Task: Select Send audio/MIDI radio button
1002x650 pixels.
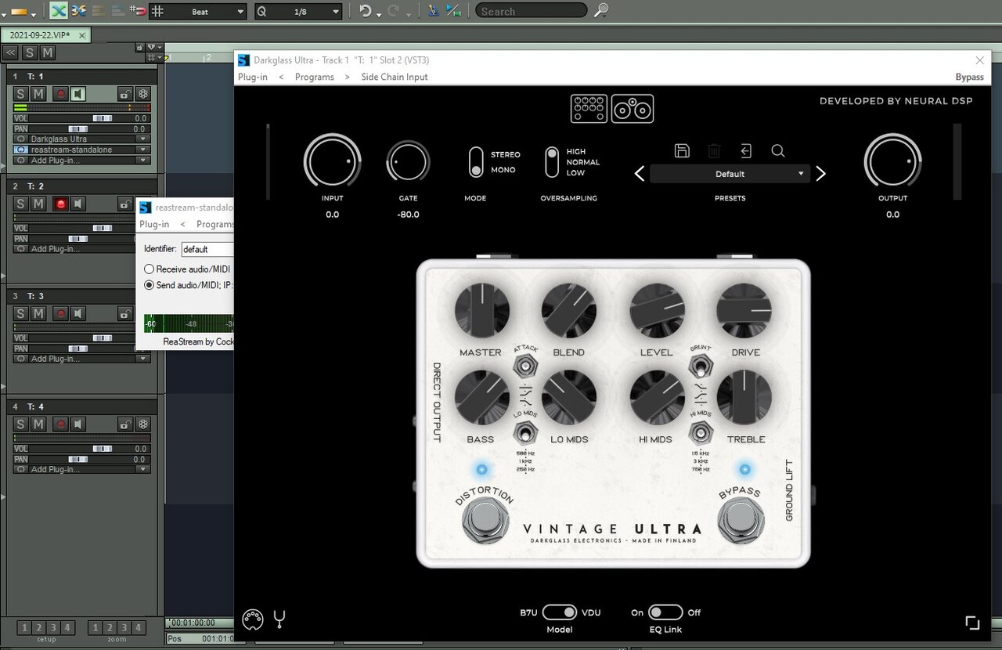Action: coord(149,285)
